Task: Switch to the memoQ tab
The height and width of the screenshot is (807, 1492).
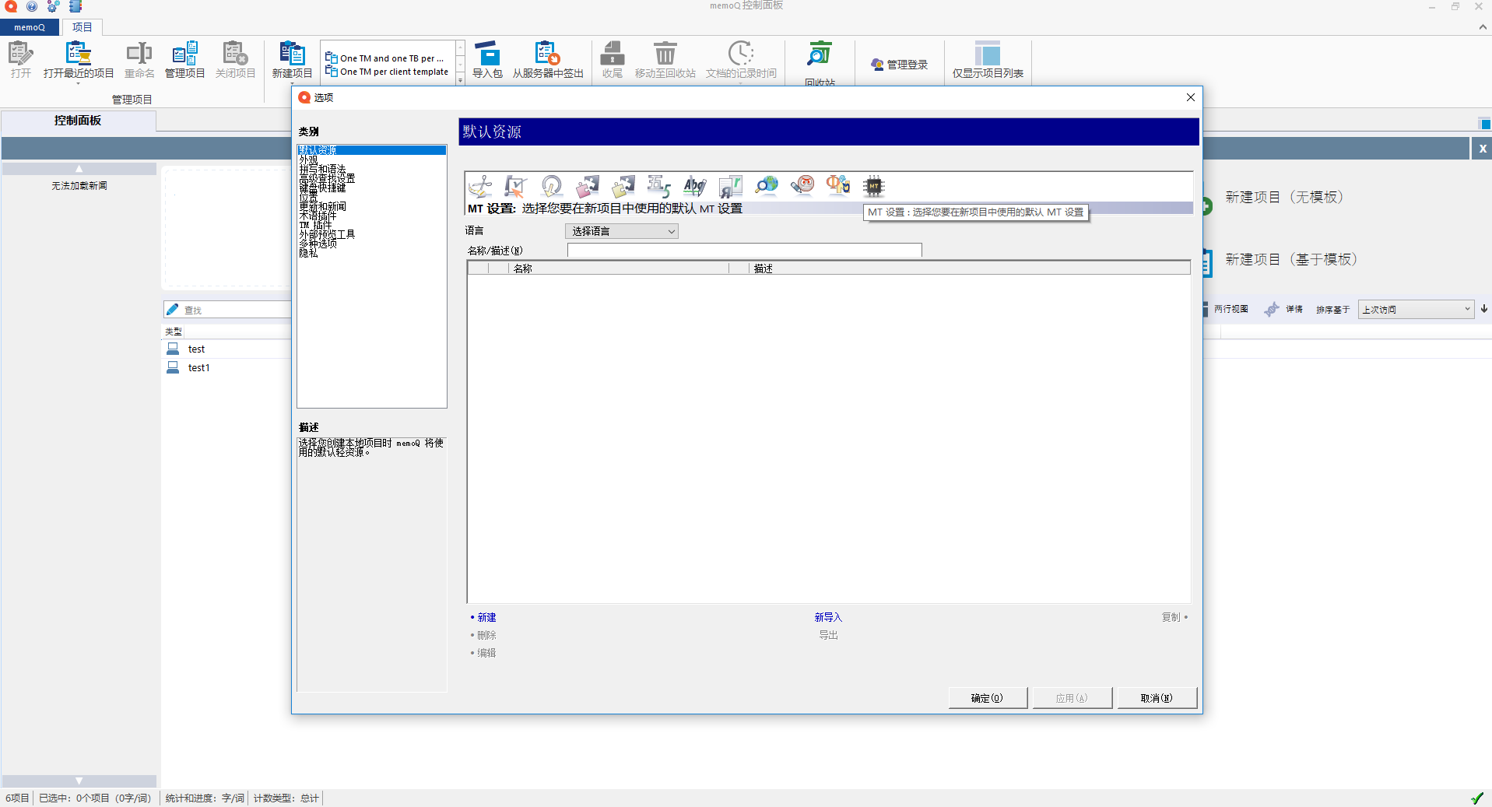Action: click(30, 27)
